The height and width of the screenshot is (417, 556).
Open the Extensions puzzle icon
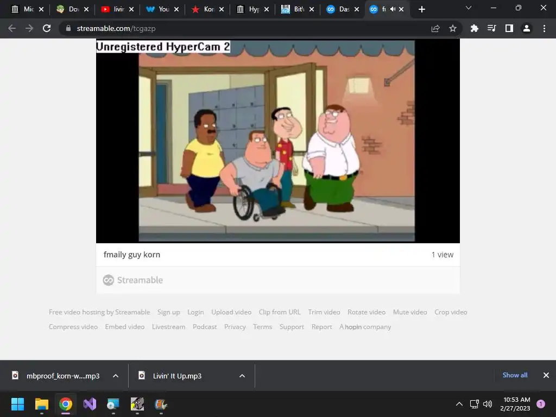(474, 28)
